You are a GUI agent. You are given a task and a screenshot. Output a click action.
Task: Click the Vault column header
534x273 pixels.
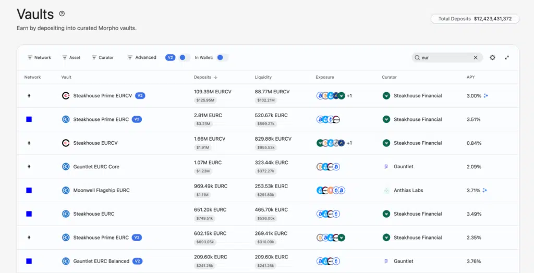(66, 77)
